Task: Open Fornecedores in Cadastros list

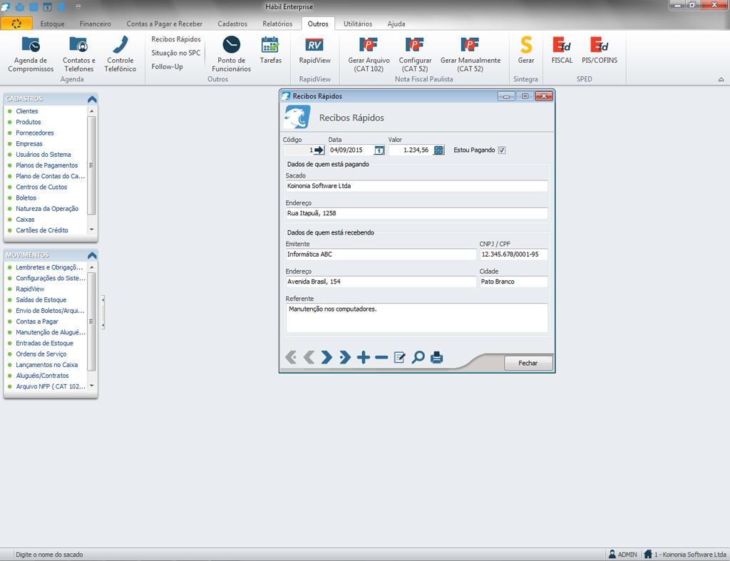Action: (35, 133)
